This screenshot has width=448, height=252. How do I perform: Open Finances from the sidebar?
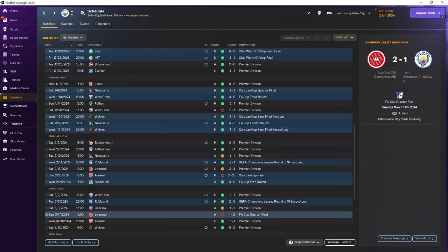pyautogui.click(x=16, y=150)
